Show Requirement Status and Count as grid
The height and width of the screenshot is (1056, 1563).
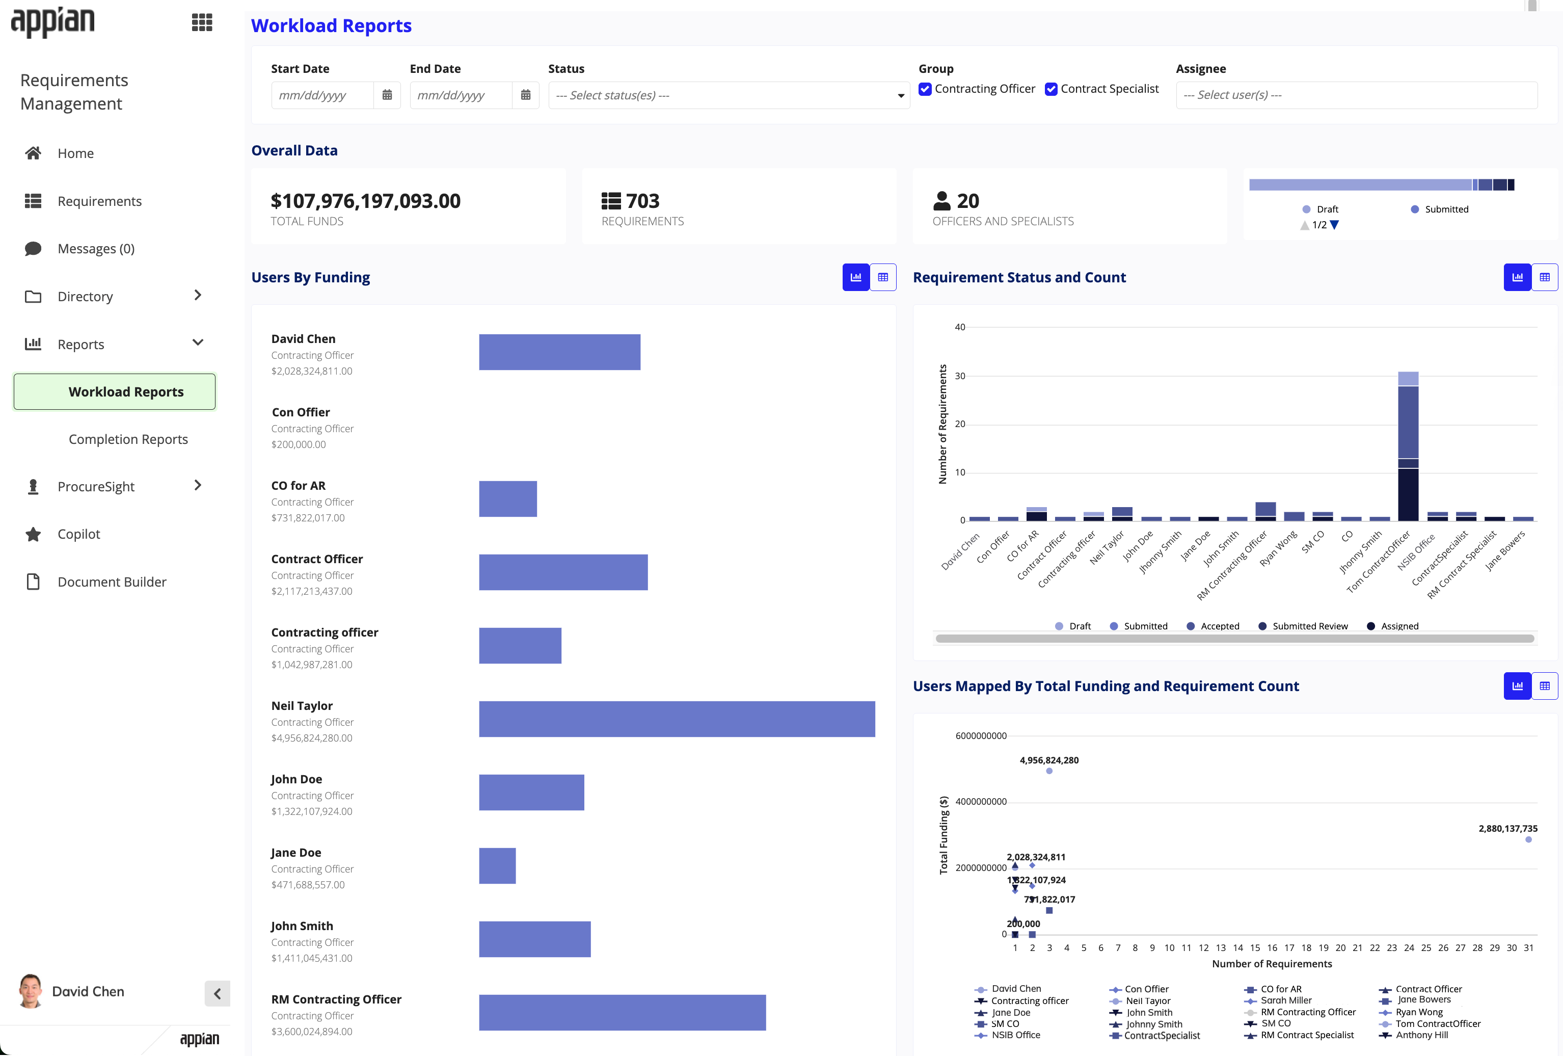click(x=1545, y=277)
